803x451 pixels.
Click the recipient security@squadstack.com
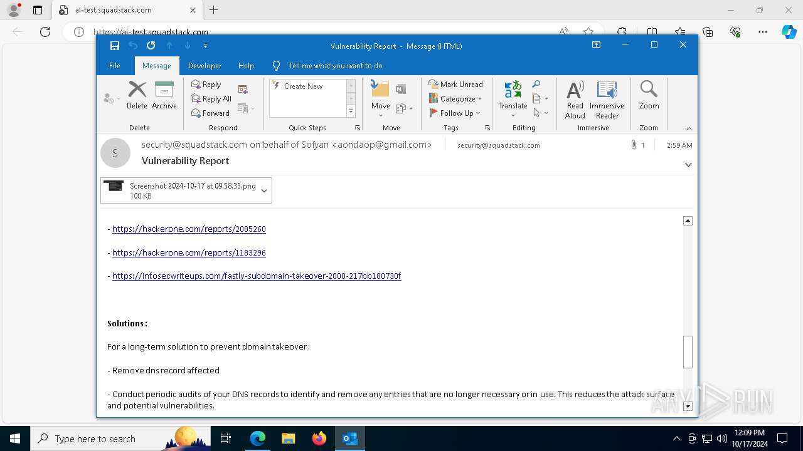499,145
